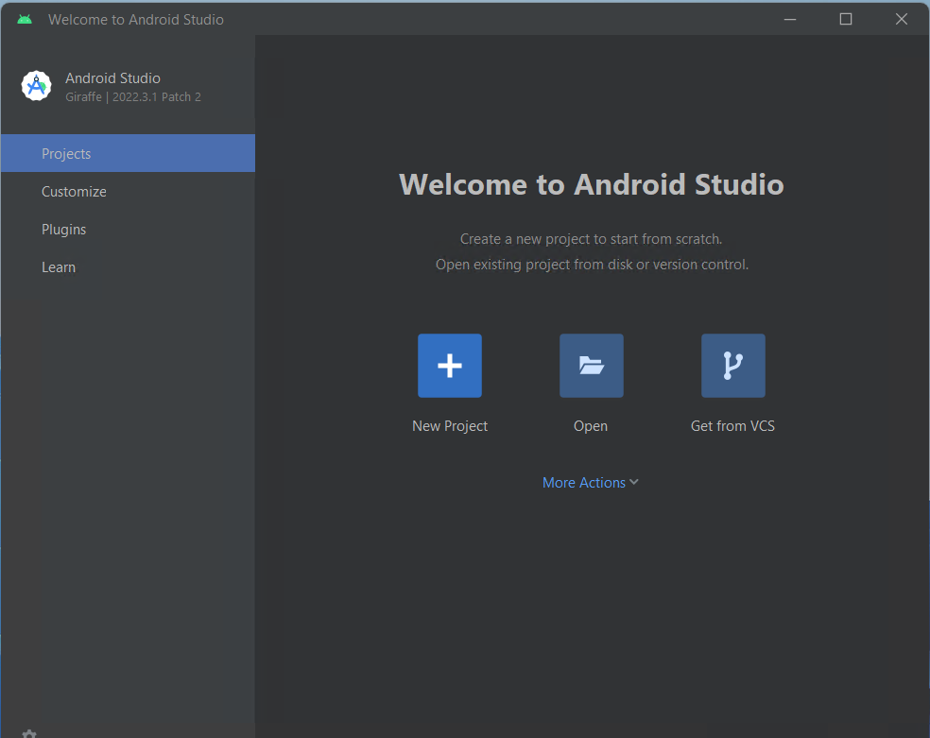Click the 'Welcome to Android Studio' heading
930x738 pixels.
pos(592,184)
